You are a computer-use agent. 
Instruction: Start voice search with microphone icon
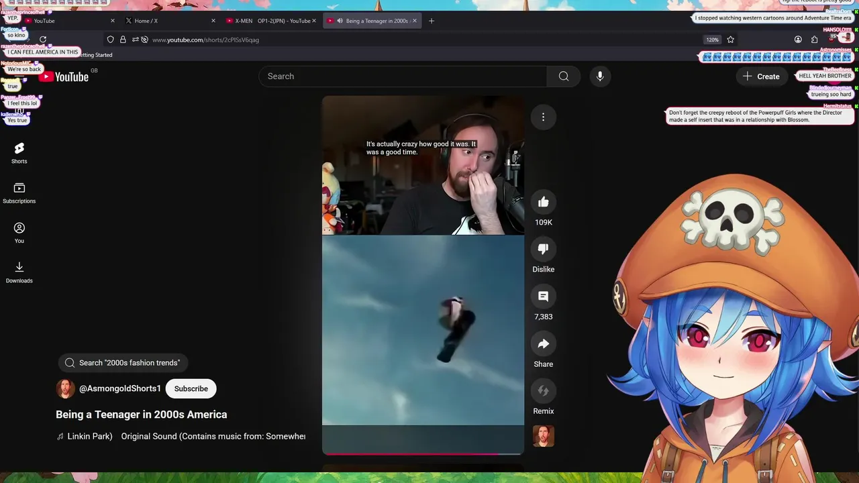coord(600,76)
